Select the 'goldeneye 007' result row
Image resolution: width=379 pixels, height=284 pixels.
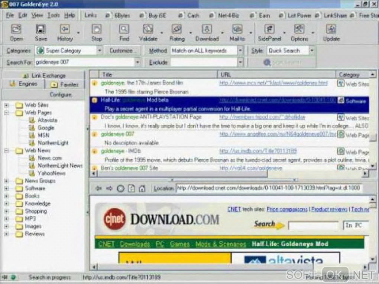point(229,138)
